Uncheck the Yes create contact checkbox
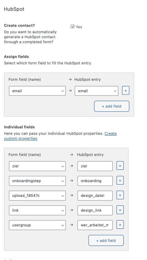 [73, 27]
